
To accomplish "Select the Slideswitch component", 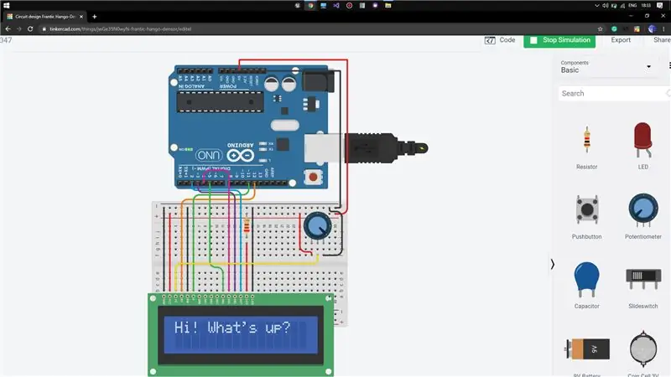I will tap(642, 288).
